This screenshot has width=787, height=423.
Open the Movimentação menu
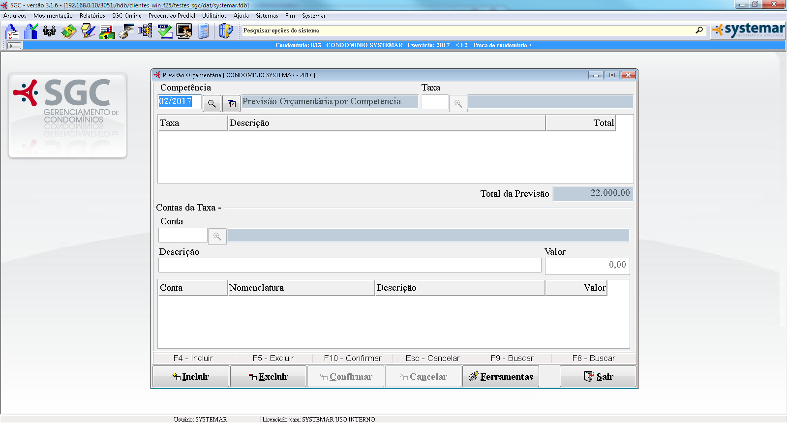(x=53, y=16)
